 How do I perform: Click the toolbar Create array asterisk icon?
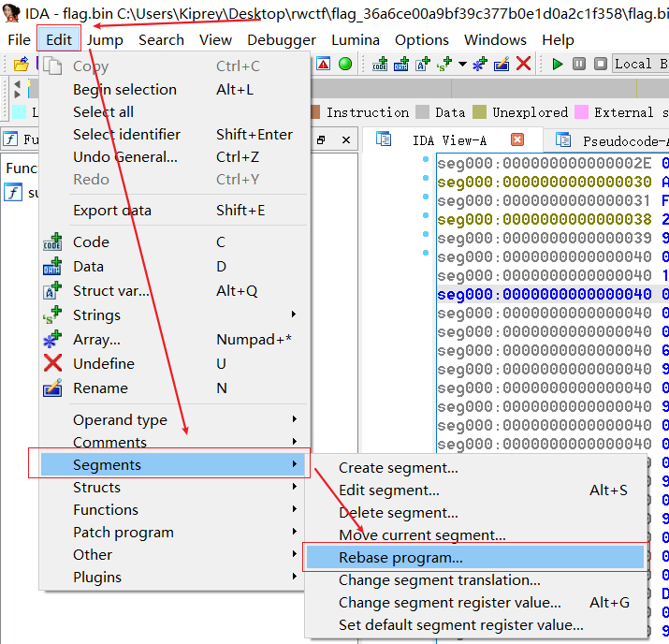[480, 64]
